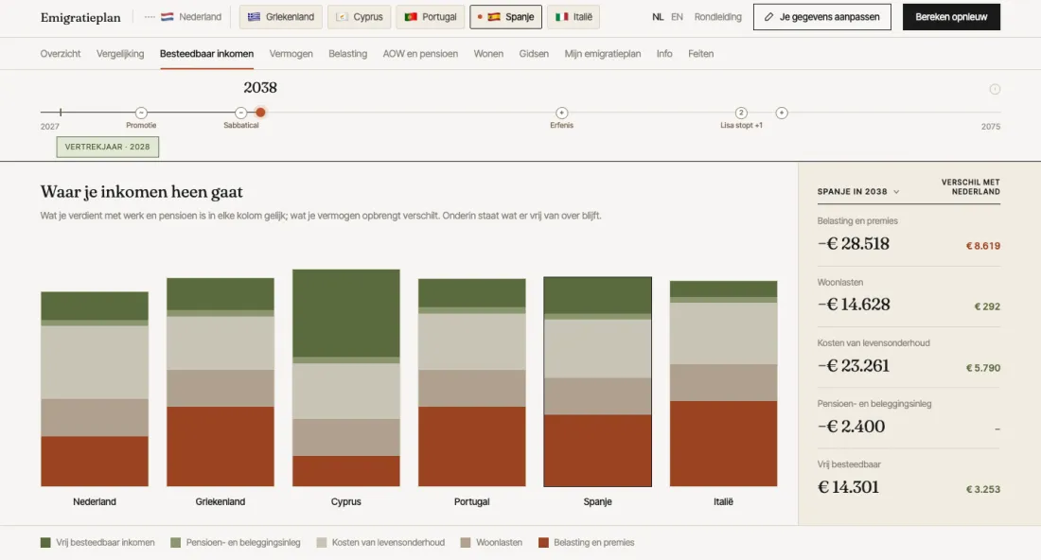This screenshot has width=1041, height=560.
Task: Click the Nederland bar in the chart
Action: 95,389
